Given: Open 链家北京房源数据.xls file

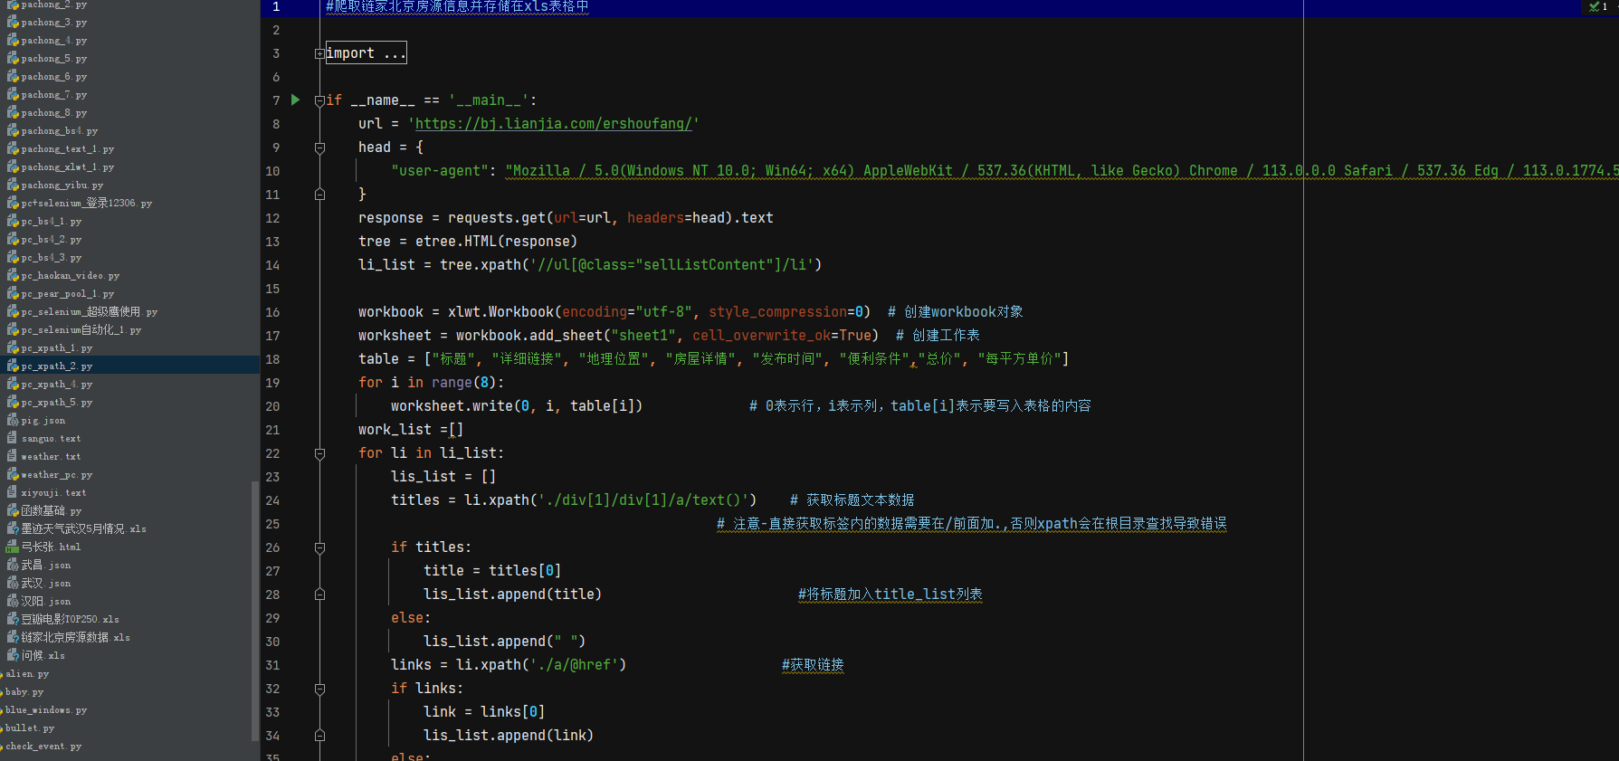Looking at the screenshot, I should [x=76, y=637].
